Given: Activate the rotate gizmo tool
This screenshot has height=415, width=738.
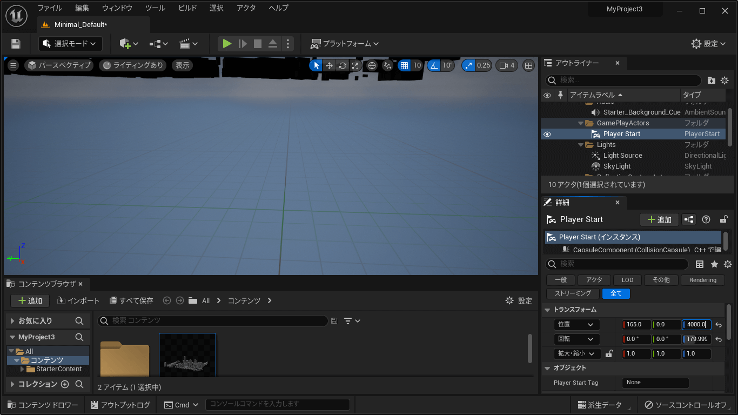Looking at the screenshot, I should (x=343, y=65).
